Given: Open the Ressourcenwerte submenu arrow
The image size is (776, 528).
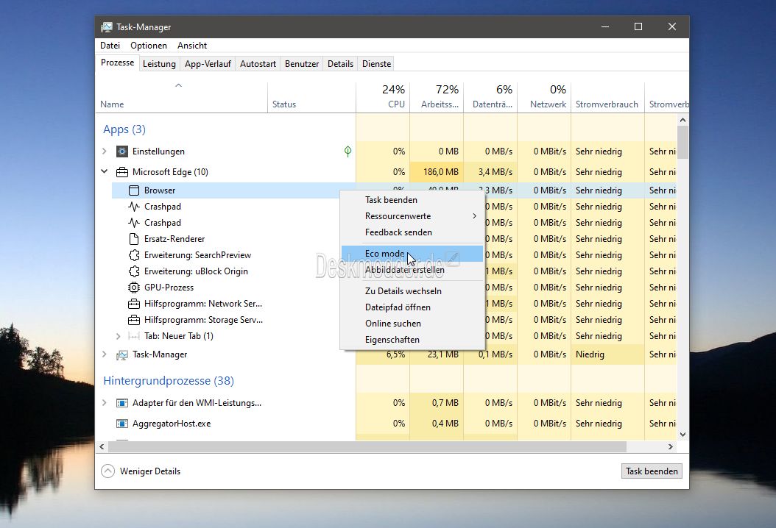Looking at the screenshot, I should click(x=474, y=216).
